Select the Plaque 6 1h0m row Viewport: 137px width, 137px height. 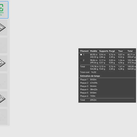pos(107,96)
